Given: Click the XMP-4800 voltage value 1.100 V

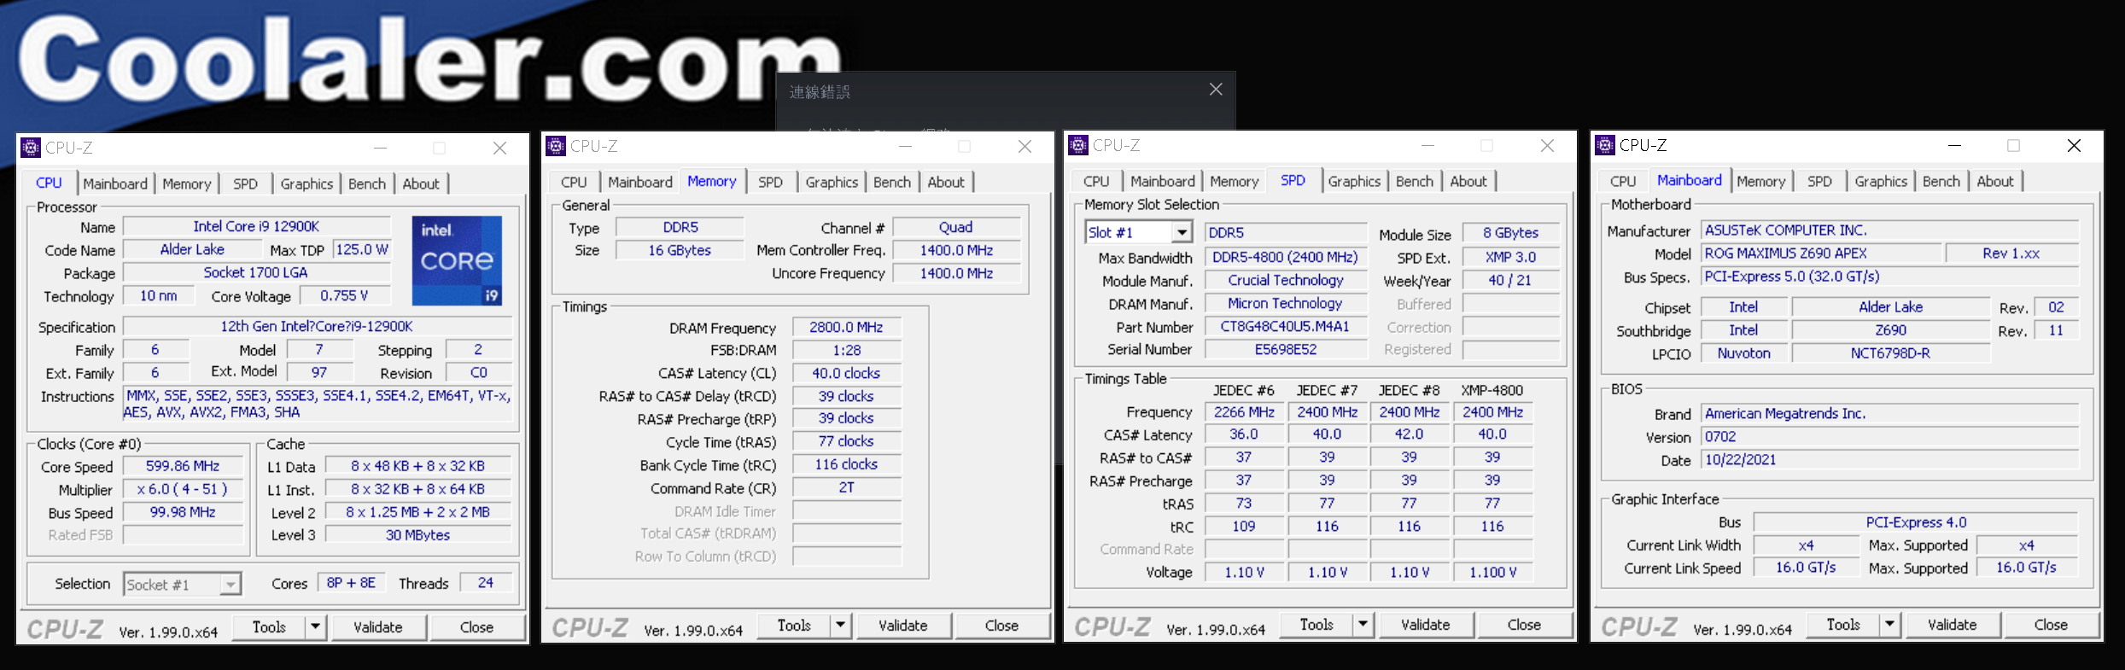Looking at the screenshot, I should [1492, 572].
